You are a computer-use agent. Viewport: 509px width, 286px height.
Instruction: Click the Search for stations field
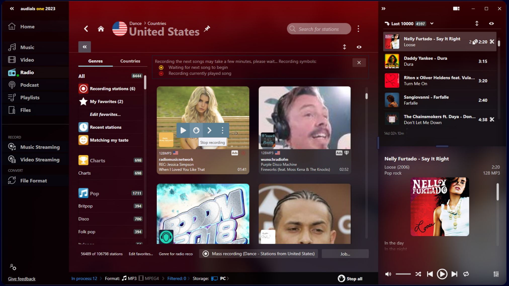click(319, 29)
